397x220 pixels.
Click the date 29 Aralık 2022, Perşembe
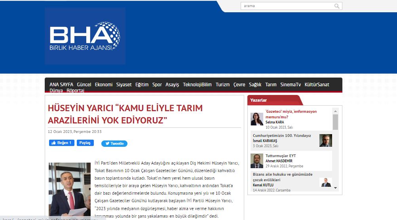tap(284, 166)
